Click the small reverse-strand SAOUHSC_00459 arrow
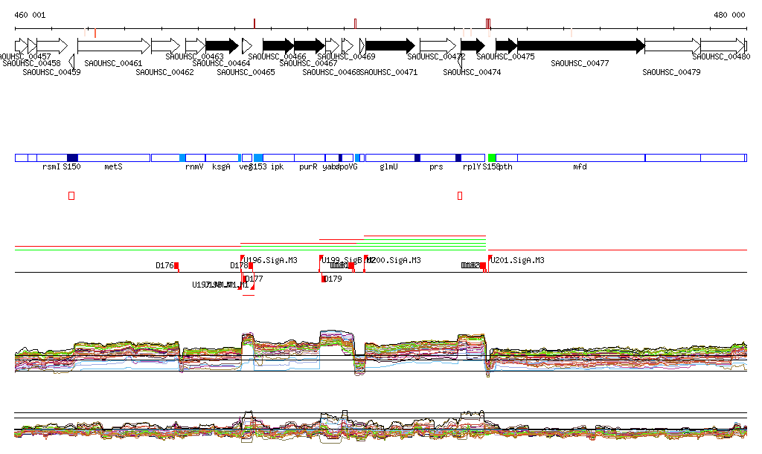Image resolution: width=762 pixels, height=454 pixels. 71,60
